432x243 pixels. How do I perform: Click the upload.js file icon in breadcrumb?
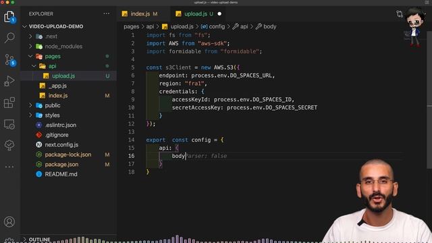pos(165,27)
